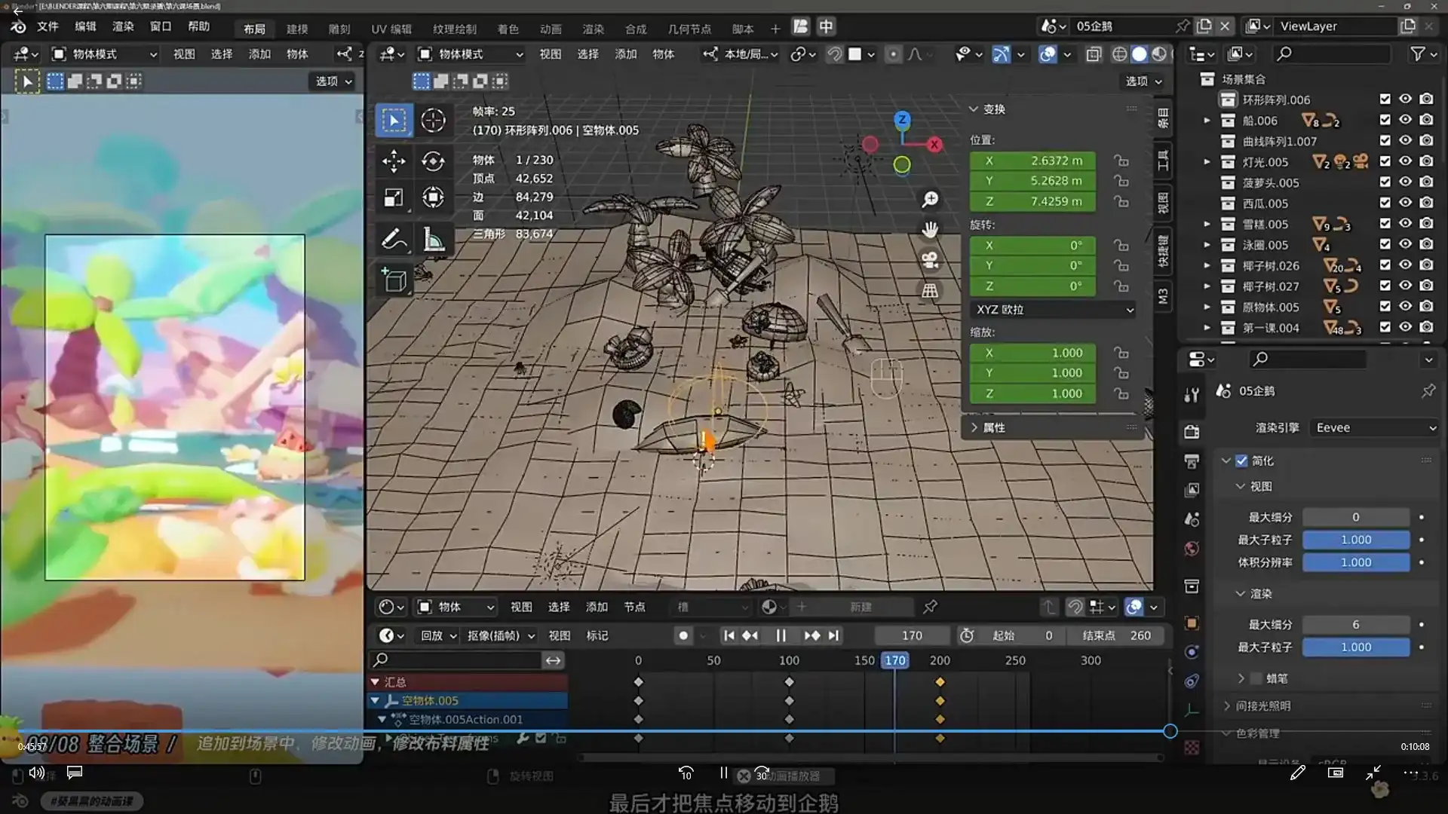Viewport: 1448px width, 814px height.
Task: Open the Eevee render engine dropdown
Action: click(1373, 427)
